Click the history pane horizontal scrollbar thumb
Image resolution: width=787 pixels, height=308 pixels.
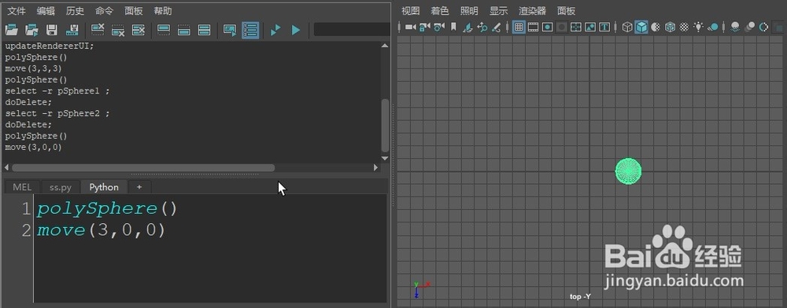tap(143, 168)
